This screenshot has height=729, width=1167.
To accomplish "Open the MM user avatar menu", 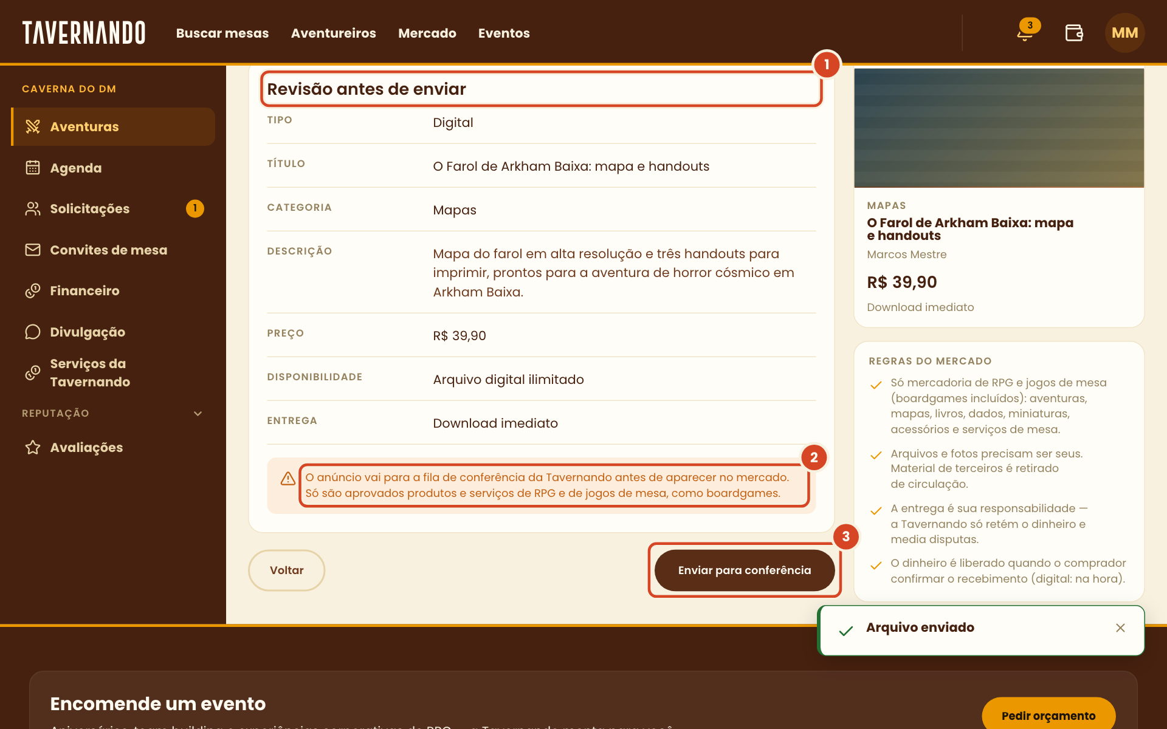I will pos(1124,33).
